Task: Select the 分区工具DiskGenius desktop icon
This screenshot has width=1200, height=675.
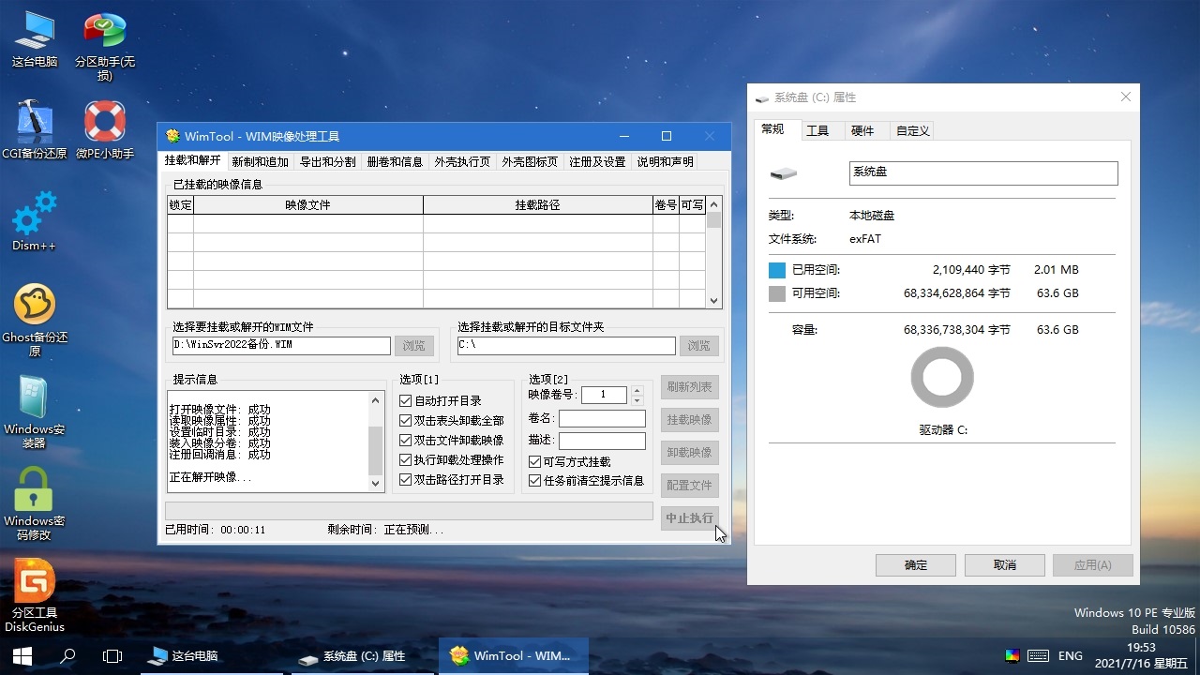Action: click(35, 595)
